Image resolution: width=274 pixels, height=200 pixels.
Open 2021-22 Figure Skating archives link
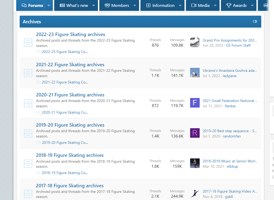pyautogui.click(x=70, y=65)
